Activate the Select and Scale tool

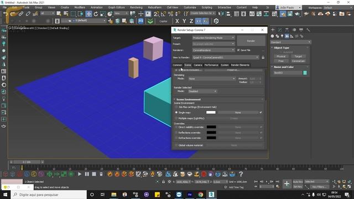pos(103,14)
